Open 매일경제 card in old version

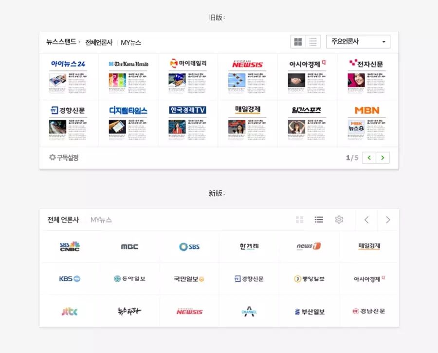coord(248,123)
